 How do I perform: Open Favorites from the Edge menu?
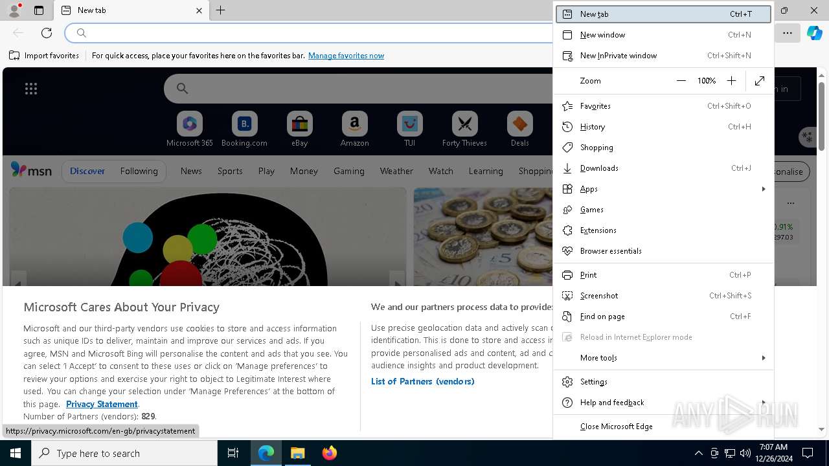tap(664, 106)
